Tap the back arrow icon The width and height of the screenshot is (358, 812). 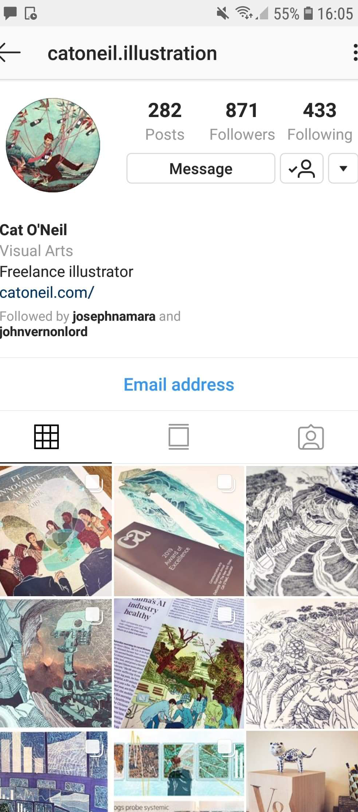[x=10, y=53]
